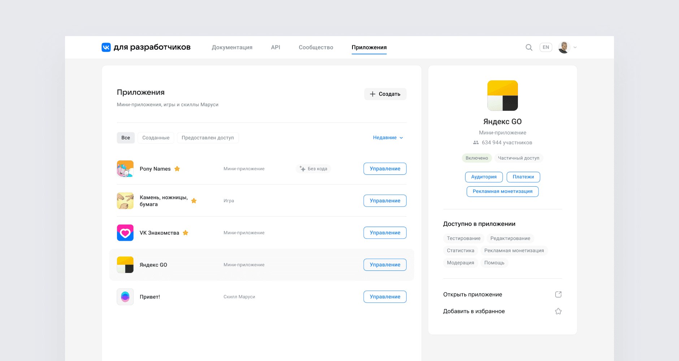Open Управление for Яндекс GO
The image size is (679, 361).
[x=385, y=265]
